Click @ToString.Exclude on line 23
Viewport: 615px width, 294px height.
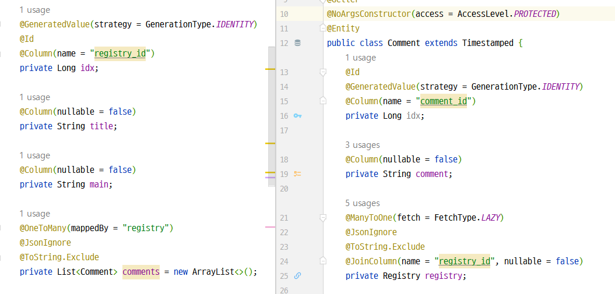pyautogui.click(x=385, y=247)
